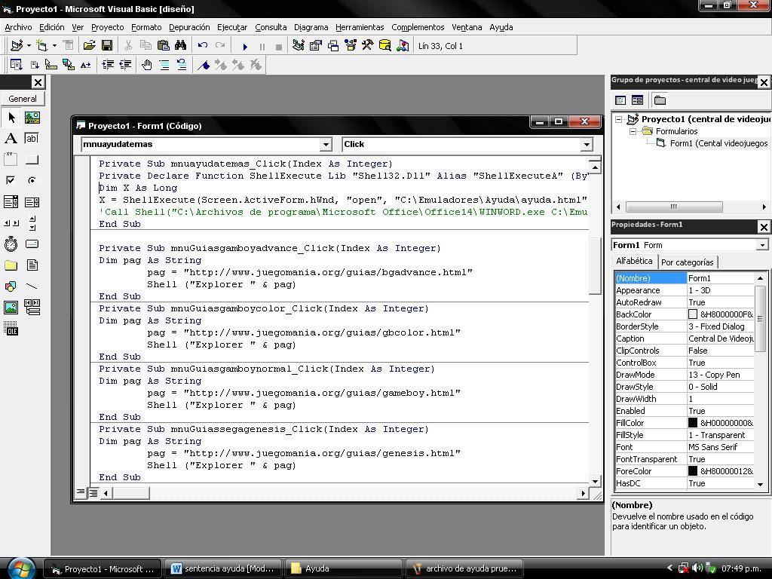Switch to the Por categorías tab

tap(688, 262)
